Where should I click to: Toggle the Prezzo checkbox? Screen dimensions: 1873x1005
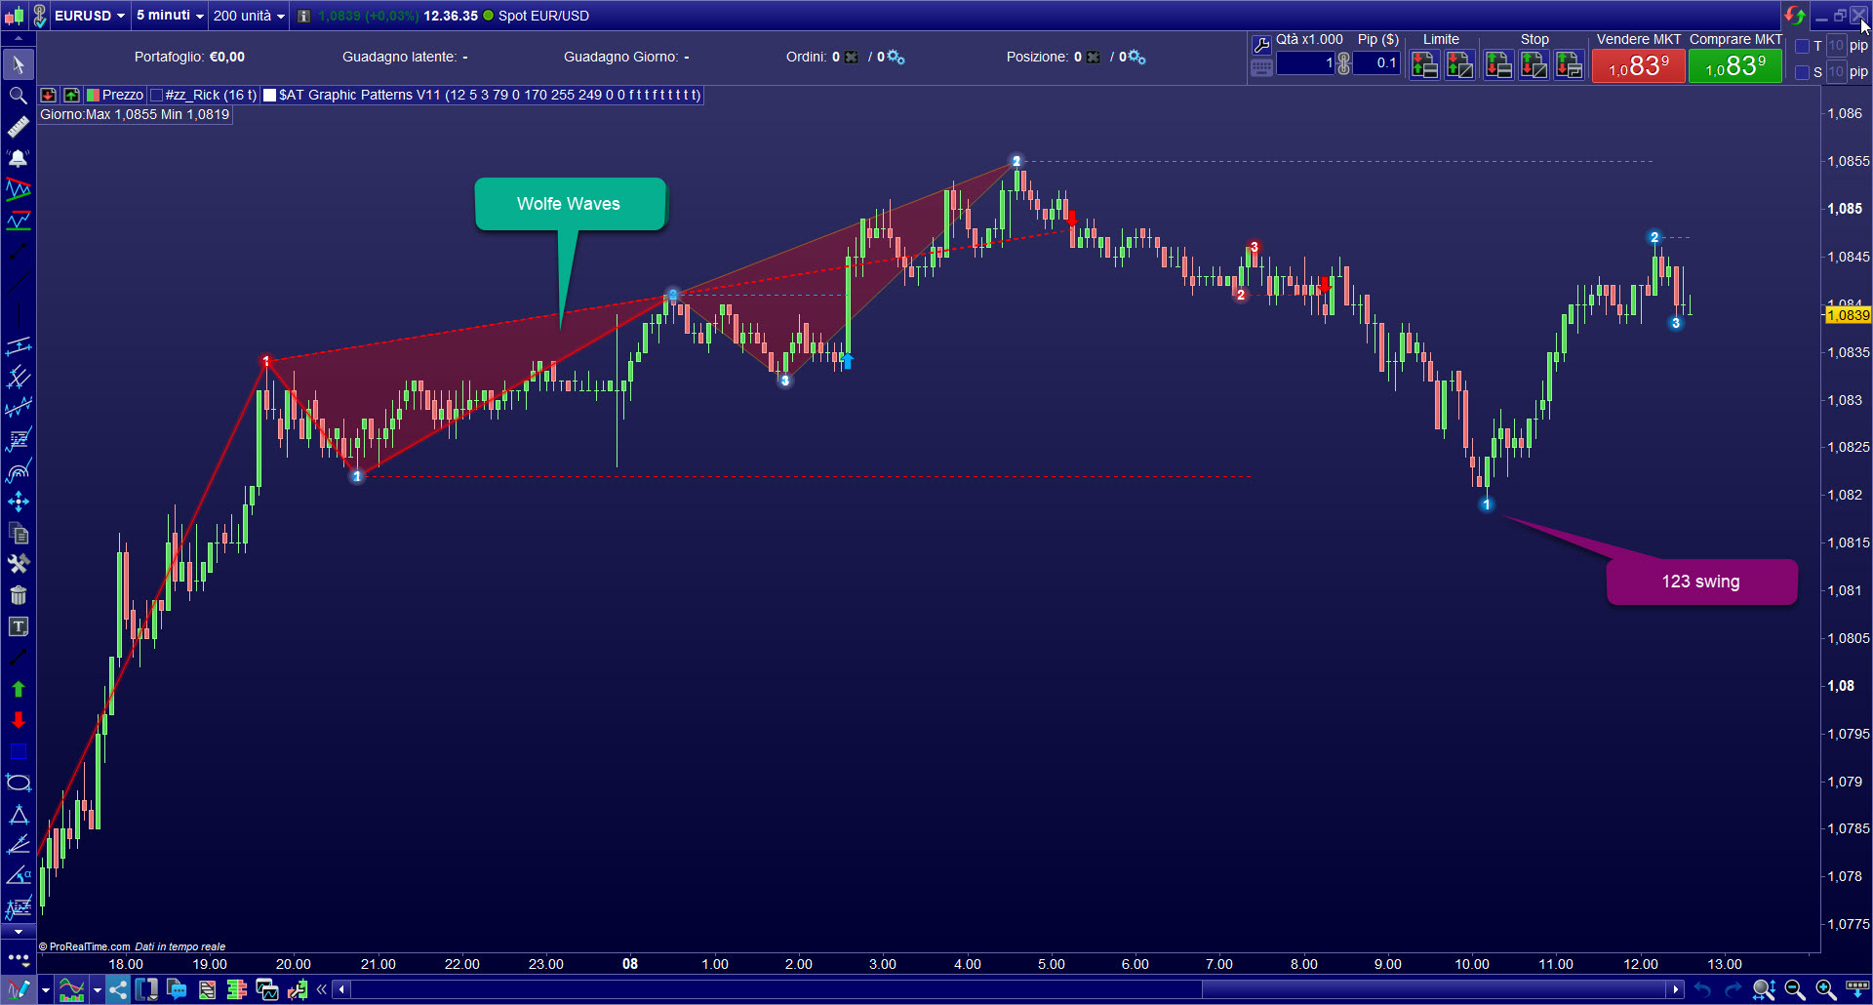tap(93, 95)
